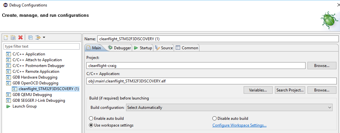Click the GDB SEGGER J-Link Debugging icon
Image resolution: width=340 pixels, height=133 pixels.
8,100
